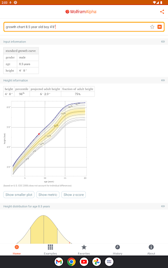Submit query with orange compute button
This screenshot has height=268, width=168.
159,27
